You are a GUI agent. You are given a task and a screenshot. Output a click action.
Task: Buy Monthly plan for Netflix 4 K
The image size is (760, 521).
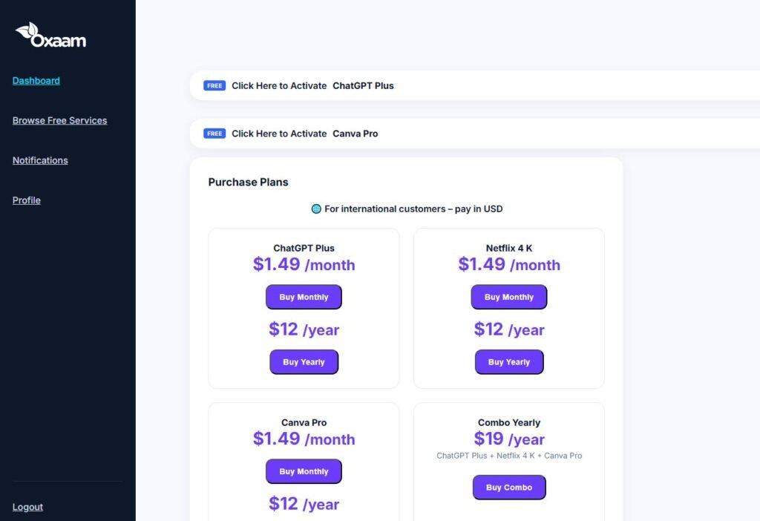(x=509, y=297)
